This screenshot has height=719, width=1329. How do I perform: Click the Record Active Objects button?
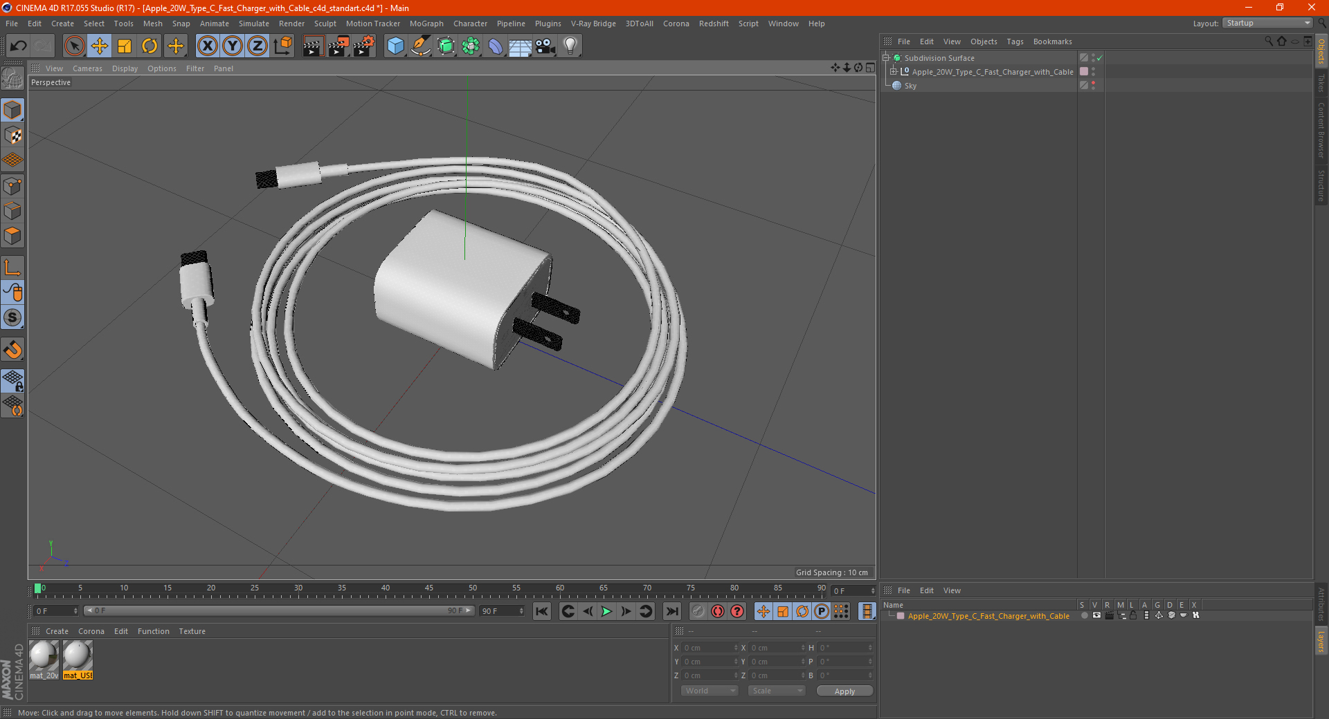[698, 611]
